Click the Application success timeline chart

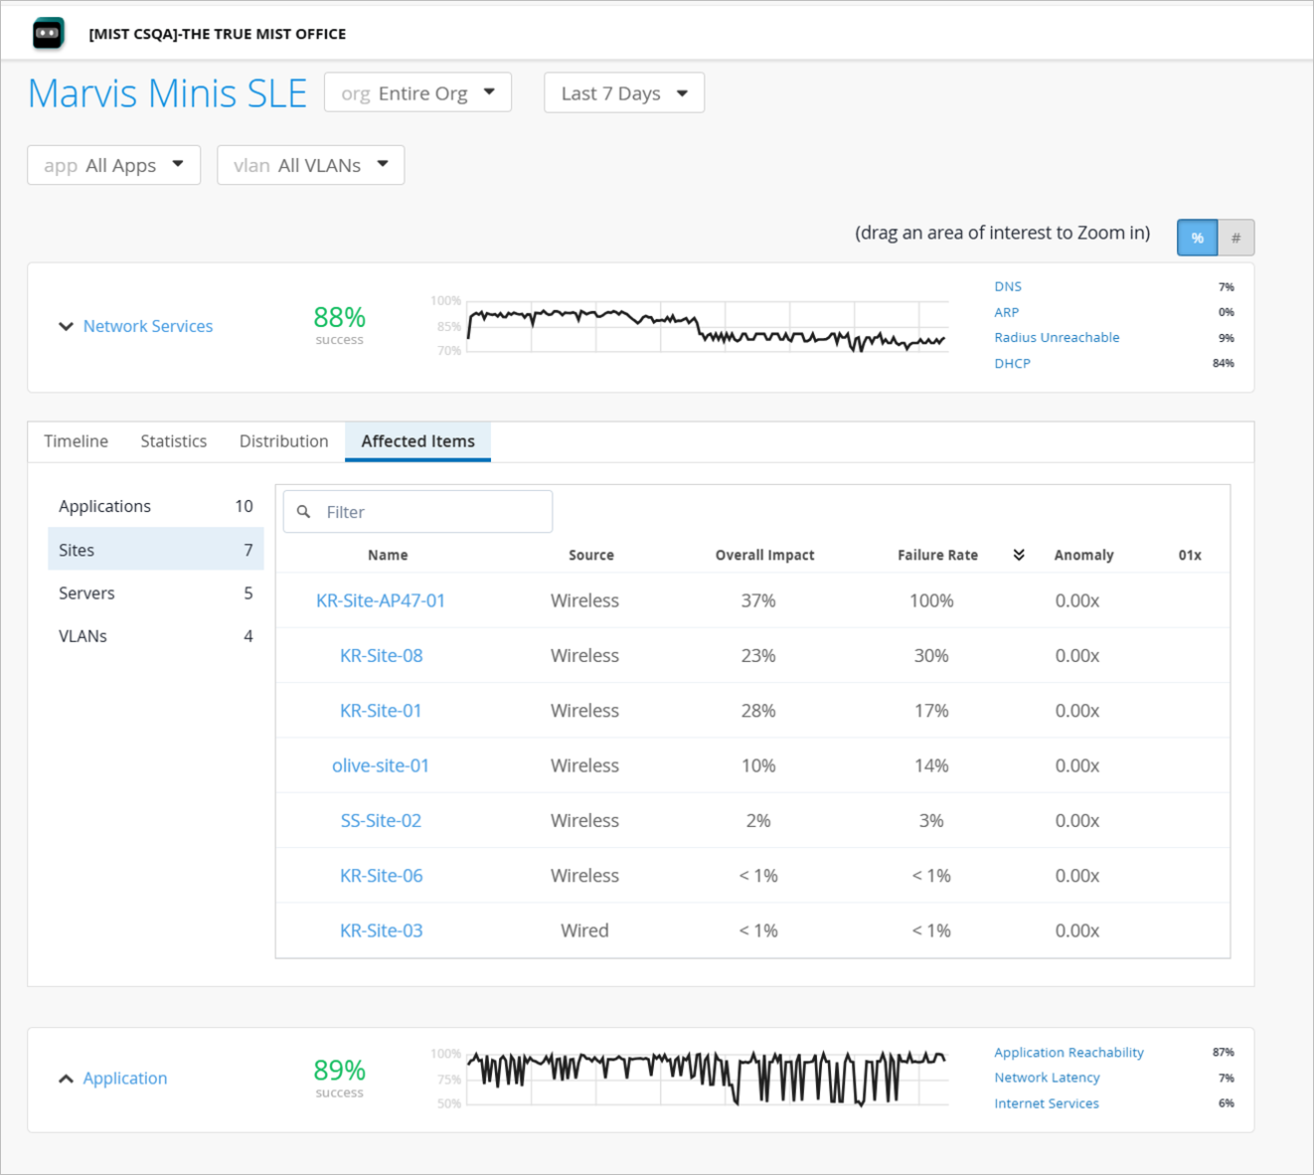tap(707, 1079)
